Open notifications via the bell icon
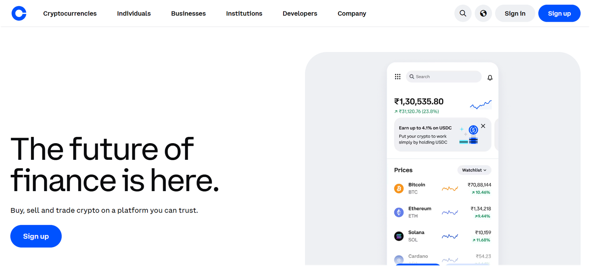The image size is (590, 266). pos(490,77)
